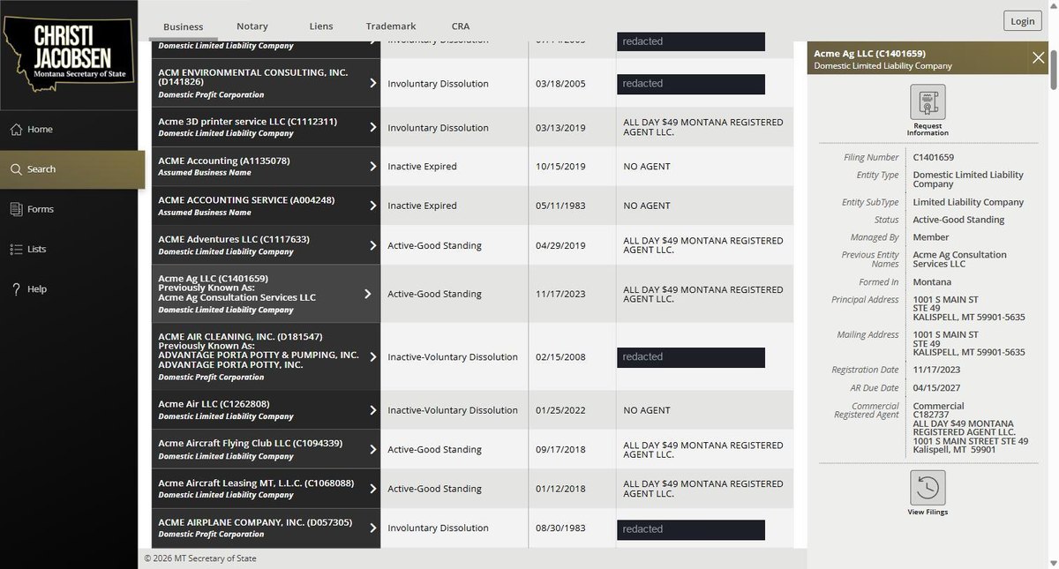Open ACME AIRPLANE COMPANY, INC. (D057305)
1059x569 pixels.
255,522
